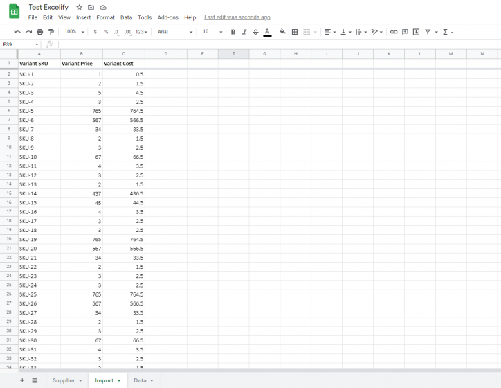Open the fill color picker
This screenshot has width=501, height=388.
click(x=283, y=32)
